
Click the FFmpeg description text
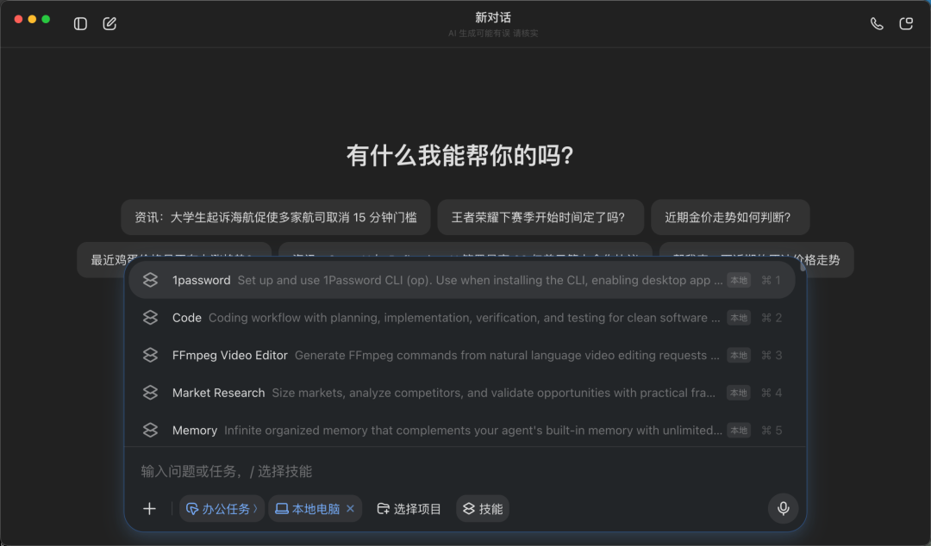[507, 355]
